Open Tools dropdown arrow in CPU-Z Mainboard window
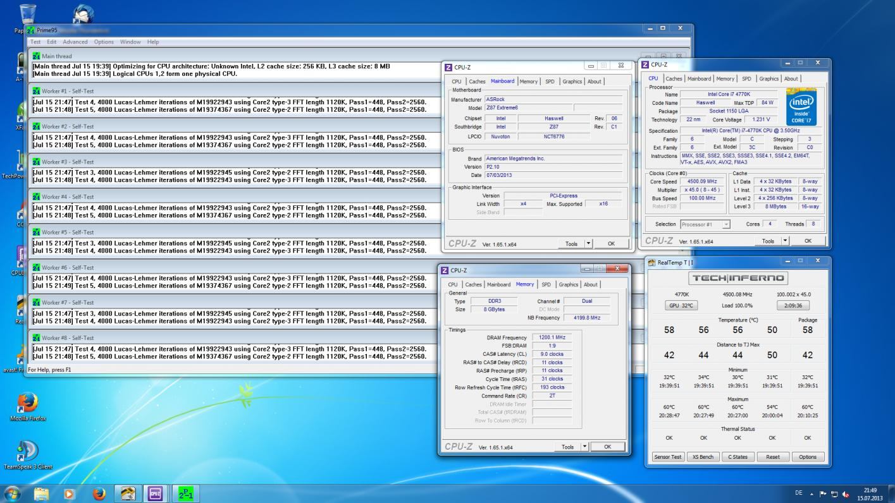This screenshot has height=503, width=895. click(x=588, y=243)
